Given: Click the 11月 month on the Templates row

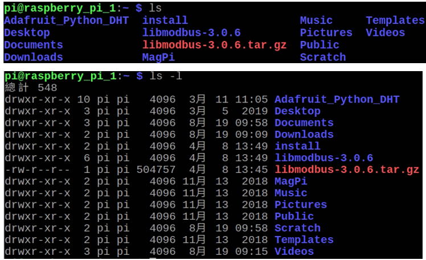Looking at the screenshot, I should click(x=194, y=240).
